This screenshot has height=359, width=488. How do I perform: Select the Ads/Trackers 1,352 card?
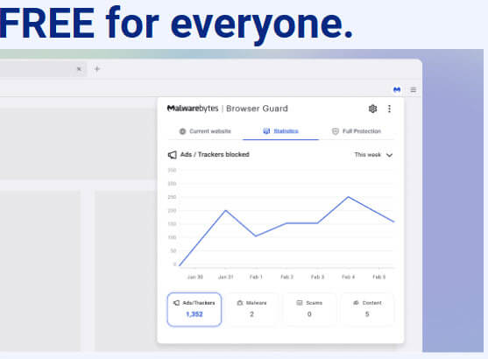pyautogui.click(x=194, y=309)
